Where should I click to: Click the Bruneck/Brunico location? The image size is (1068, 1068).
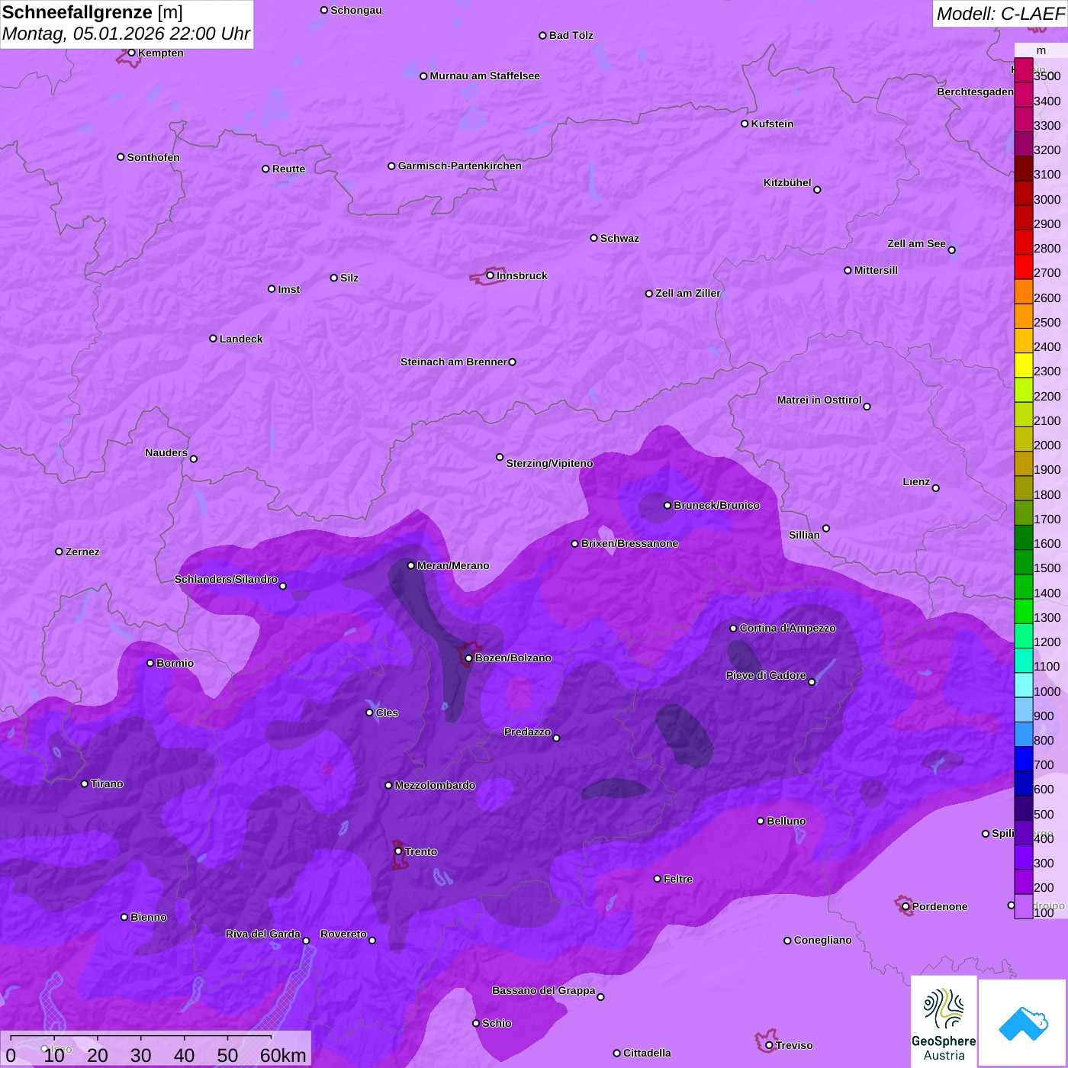[x=667, y=505]
